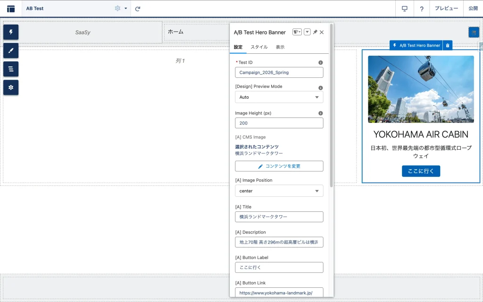Open the Page Structure panel

click(x=11, y=69)
